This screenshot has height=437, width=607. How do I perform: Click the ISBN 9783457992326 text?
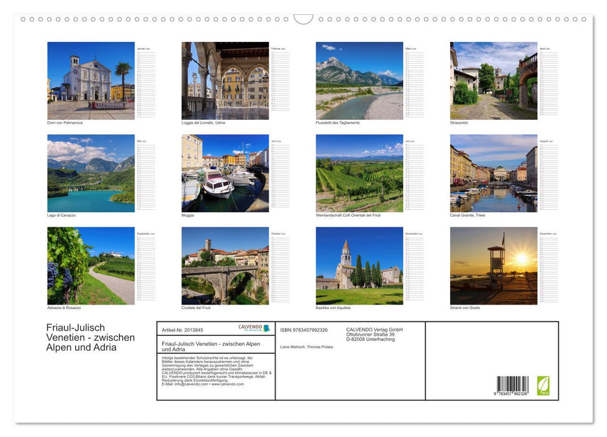click(304, 330)
